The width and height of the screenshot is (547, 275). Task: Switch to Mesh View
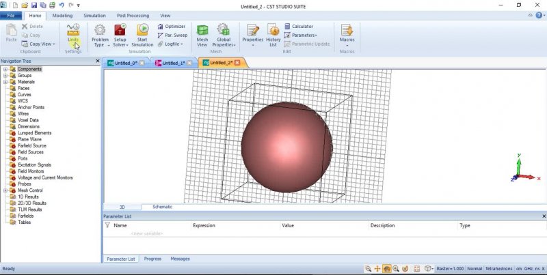click(202, 35)
